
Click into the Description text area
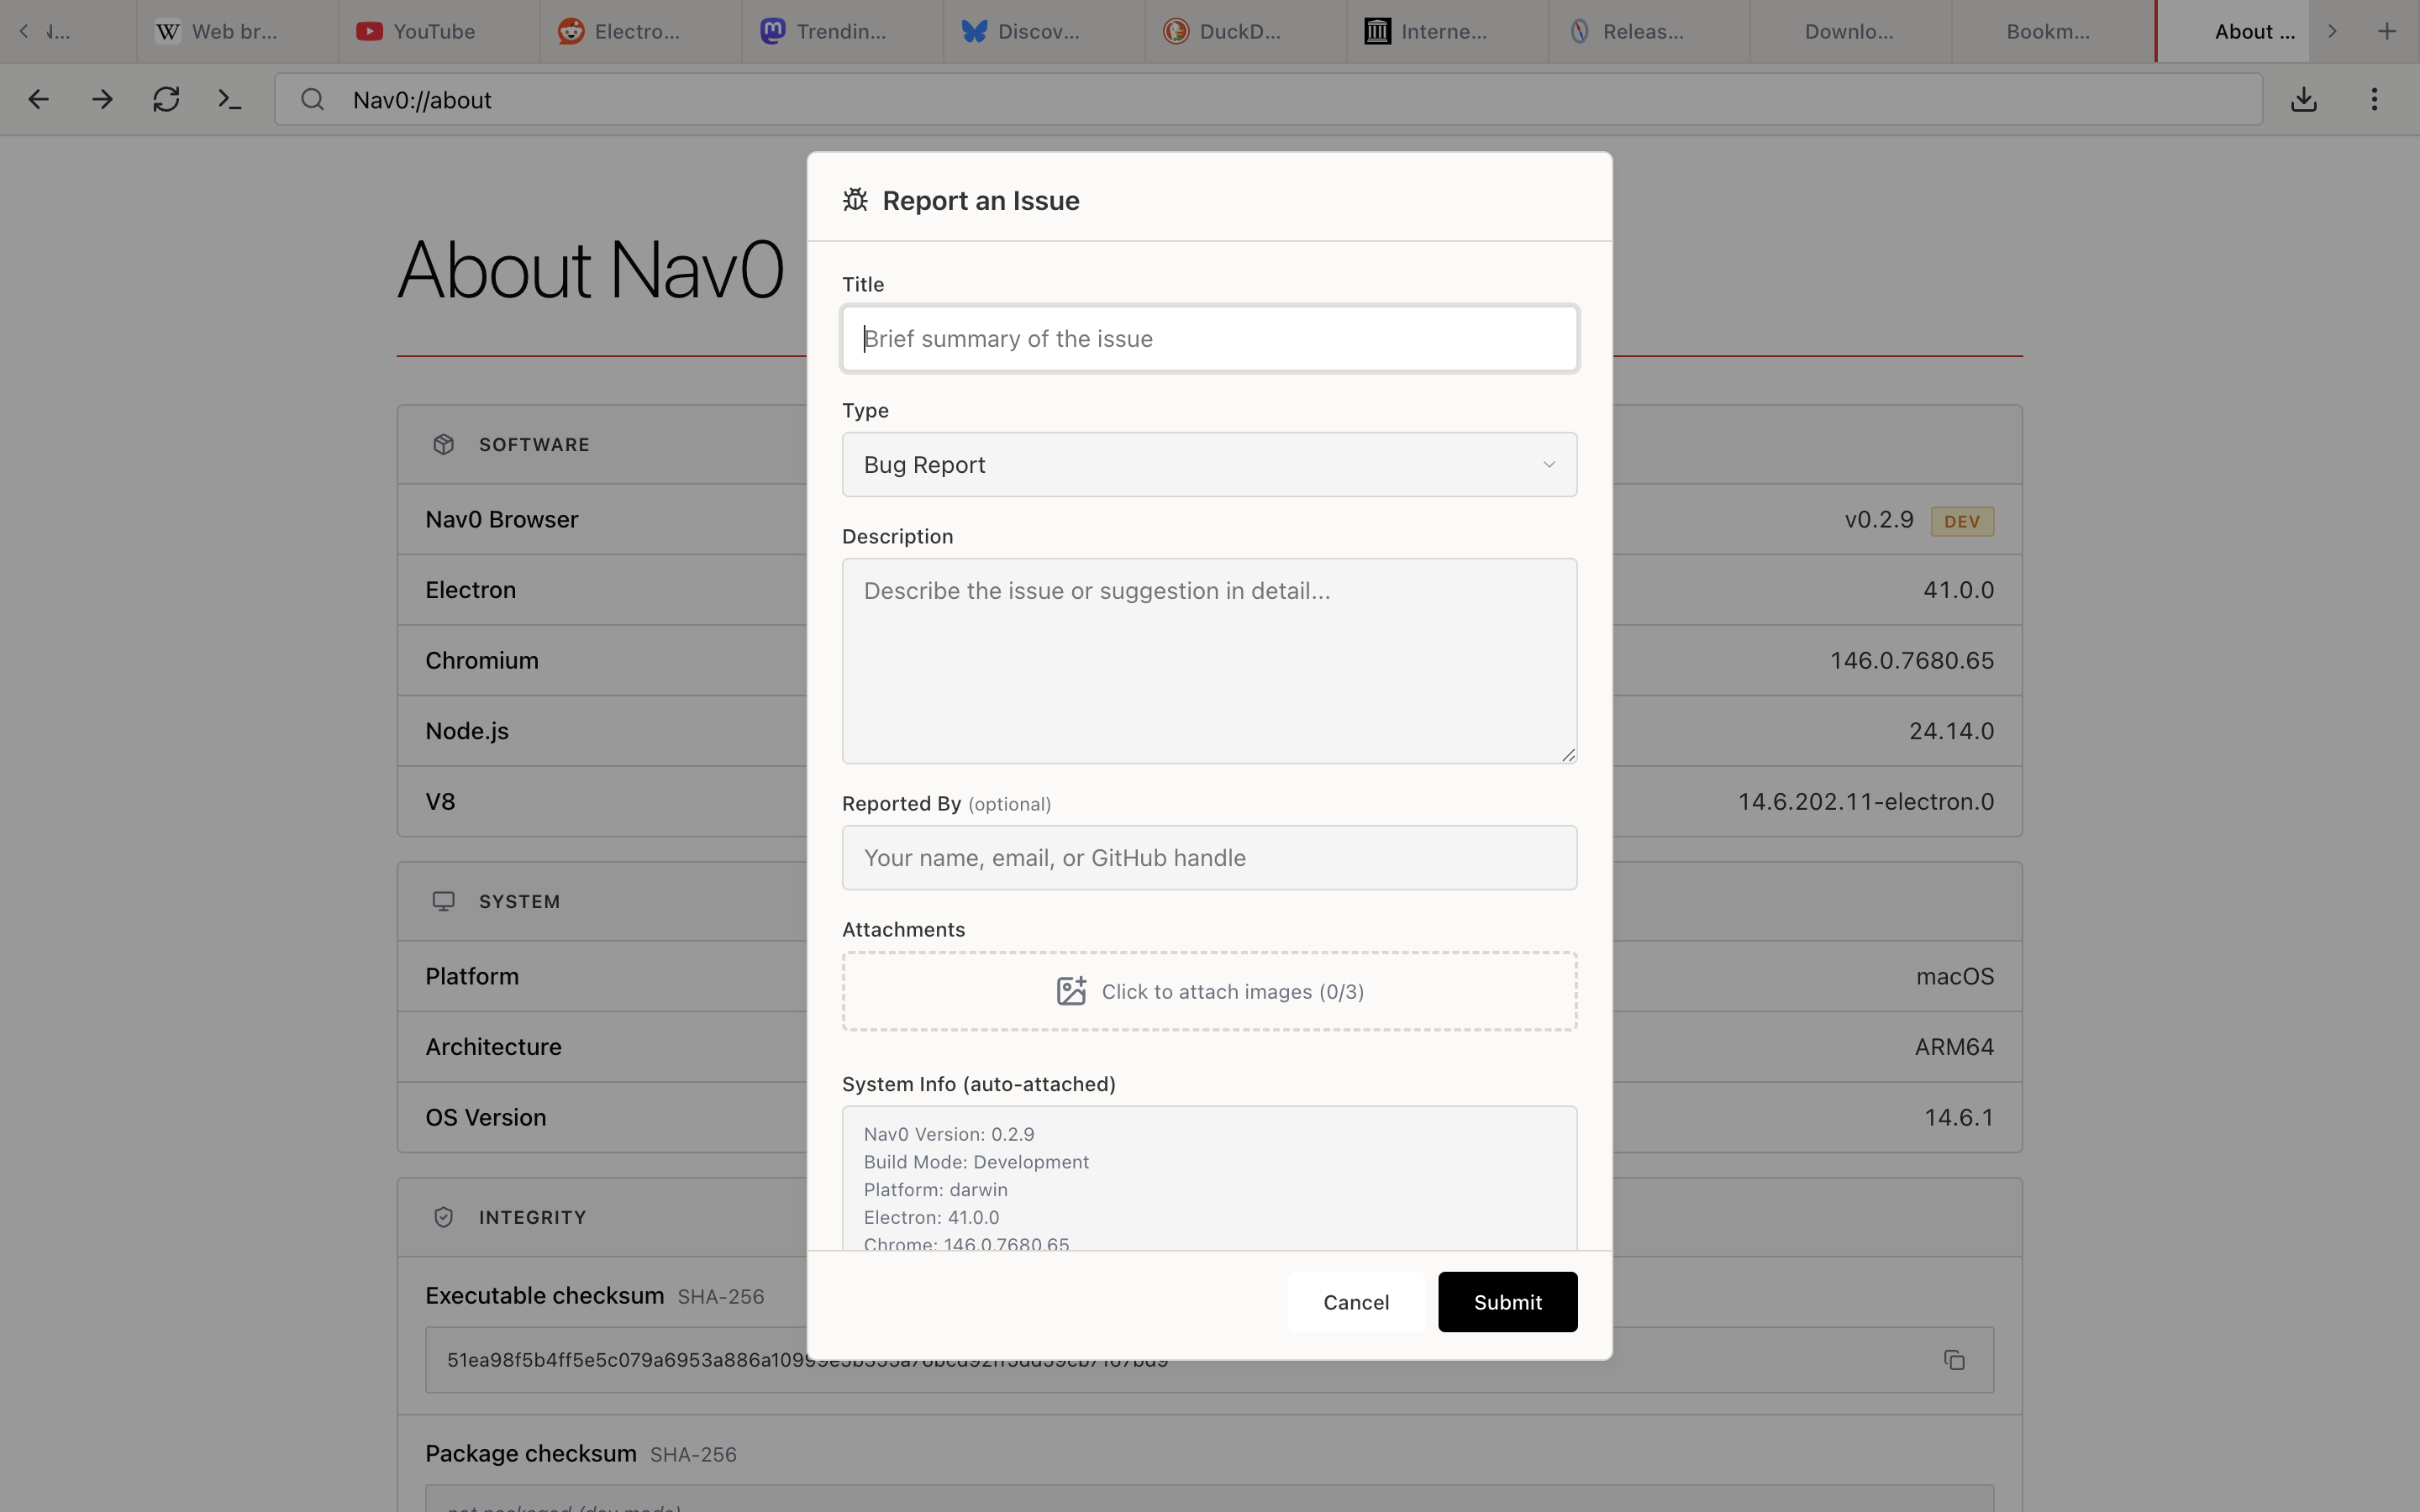click(x=1210, y=661)
